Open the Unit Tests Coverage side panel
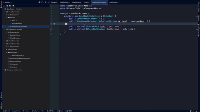Image resolution: width=200 pixels, height=112 pixels. tap(199, 30)
